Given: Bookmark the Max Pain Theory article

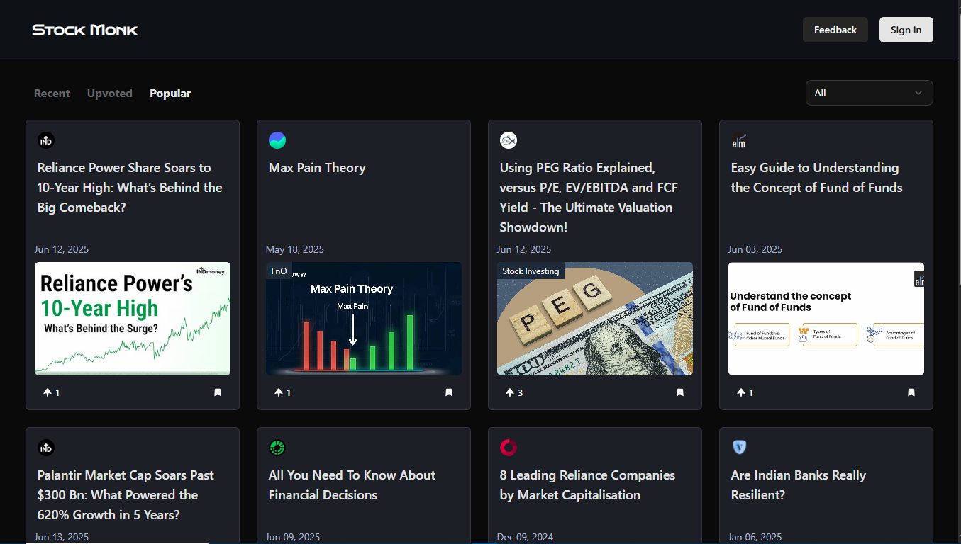Looking at the screenshot, I should (x=449, y=392).
